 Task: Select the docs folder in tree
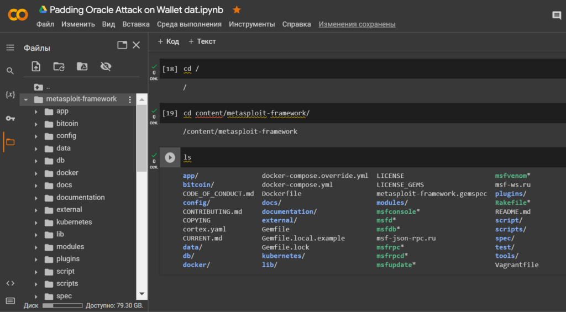coord(64,185)
